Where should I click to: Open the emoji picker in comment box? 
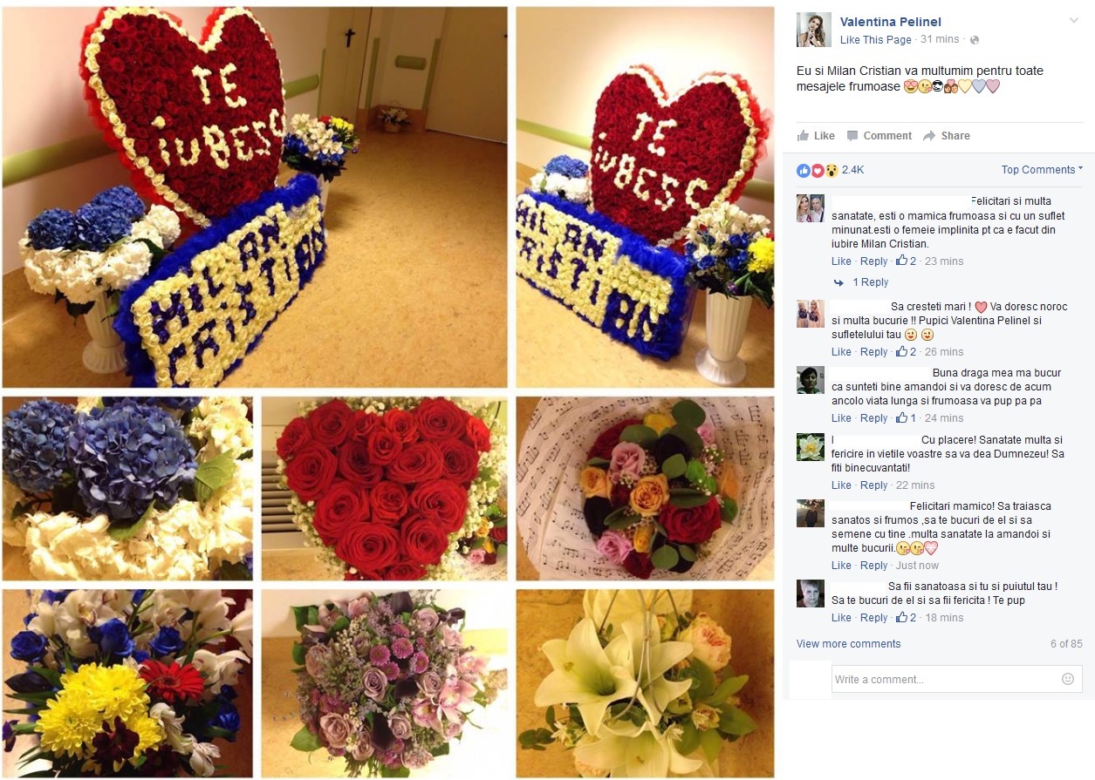point(1067,679)
